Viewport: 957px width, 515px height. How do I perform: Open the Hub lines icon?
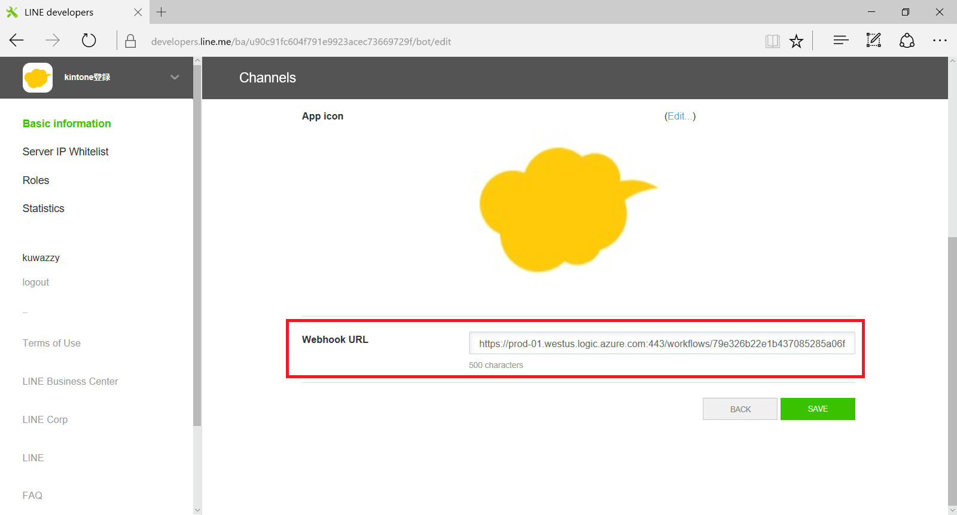pyautogui.click(x=841, y=41)
